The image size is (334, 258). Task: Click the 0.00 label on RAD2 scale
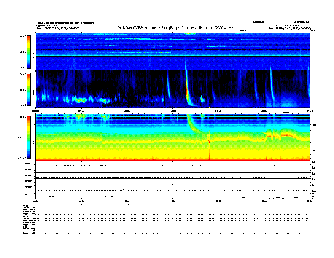[24, 67]
